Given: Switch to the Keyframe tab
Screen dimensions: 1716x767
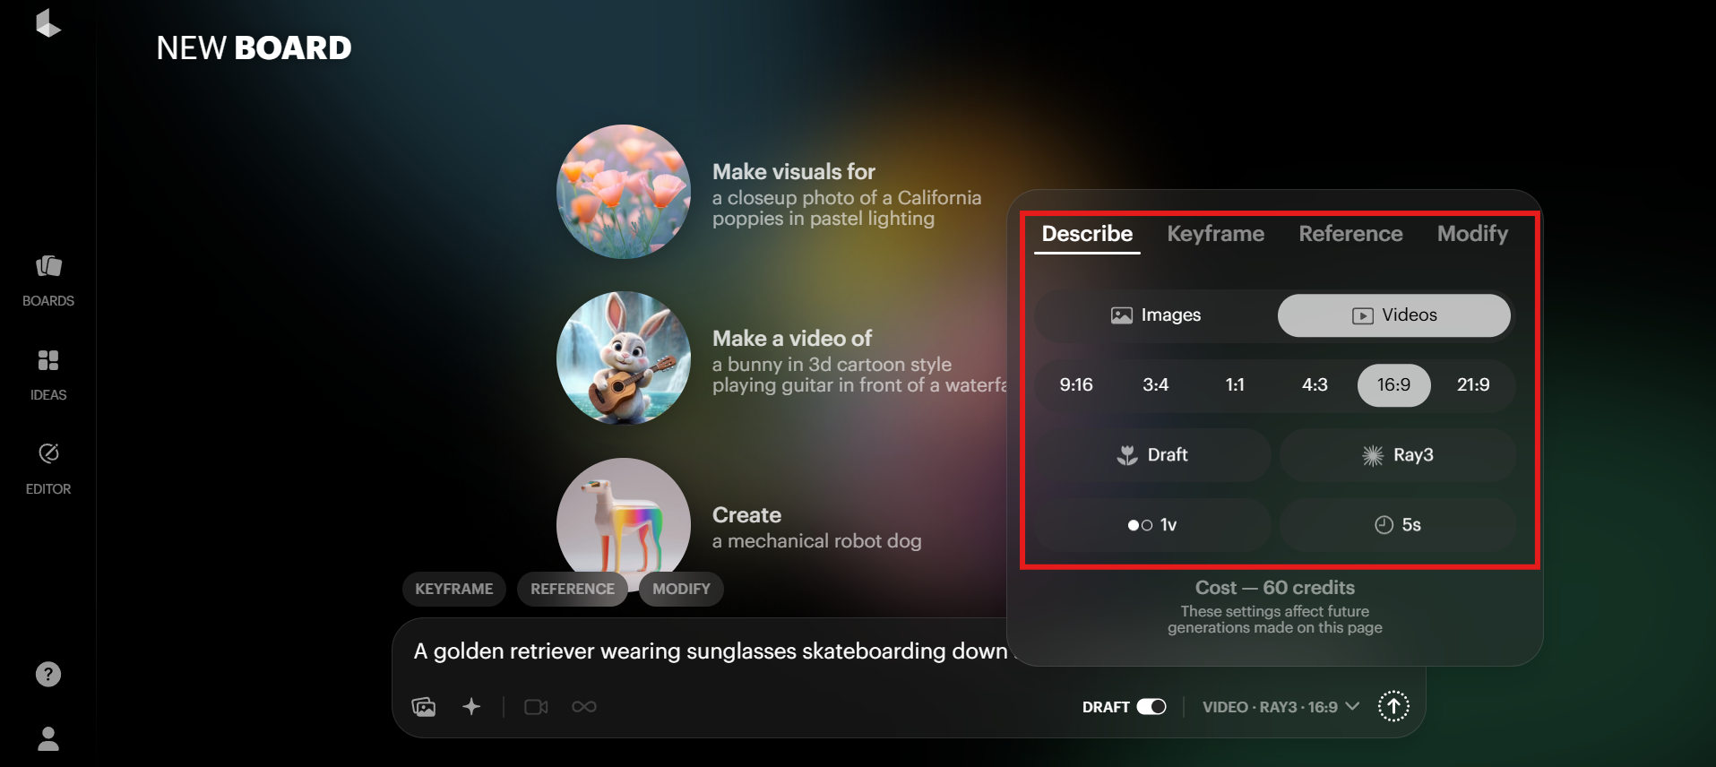Looking at the screenshot, I should (x=1216, y=234).
